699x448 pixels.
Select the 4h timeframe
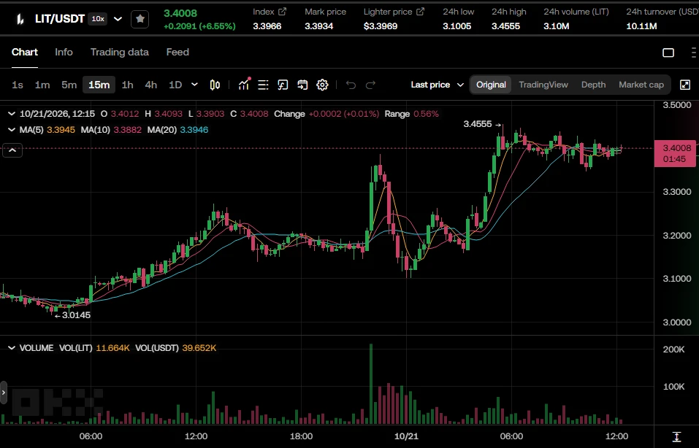pyautogui.click(x=151, y=85)
